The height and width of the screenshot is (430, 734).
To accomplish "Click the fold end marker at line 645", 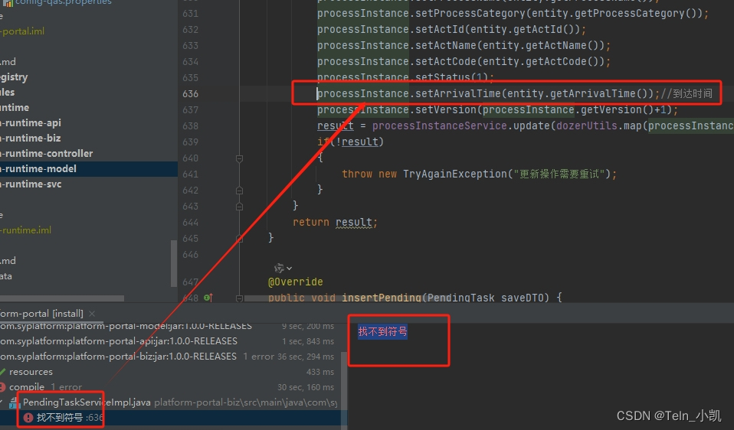I will 239,239.
